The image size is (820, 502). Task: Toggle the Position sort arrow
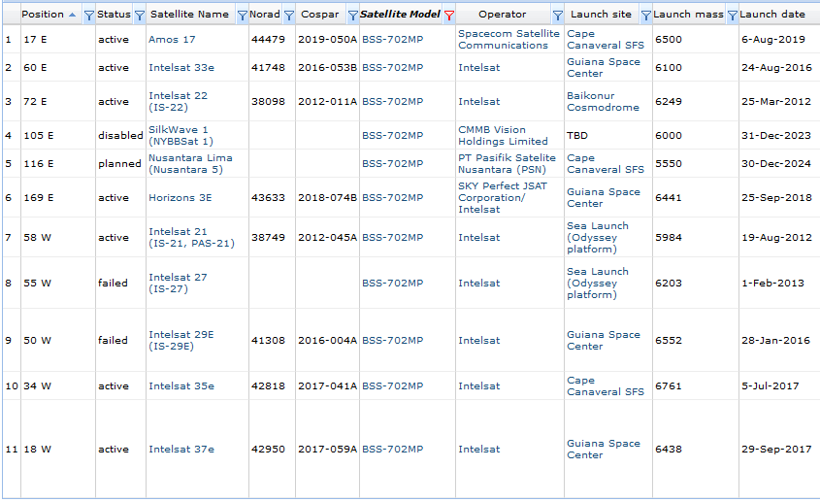(72, 15)
